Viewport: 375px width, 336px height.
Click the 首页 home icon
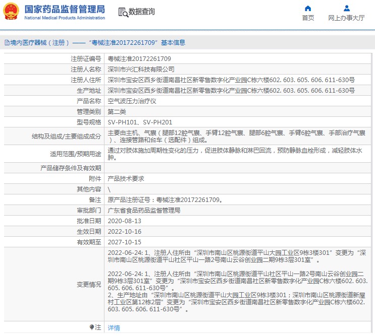coord(308,9)
